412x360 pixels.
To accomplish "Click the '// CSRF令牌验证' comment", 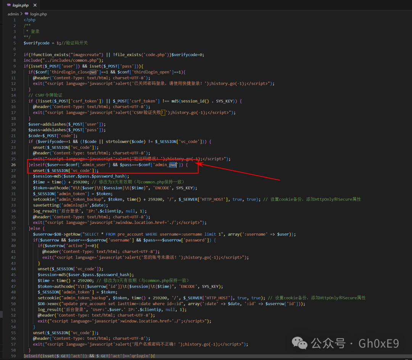I will coord(45,95).
